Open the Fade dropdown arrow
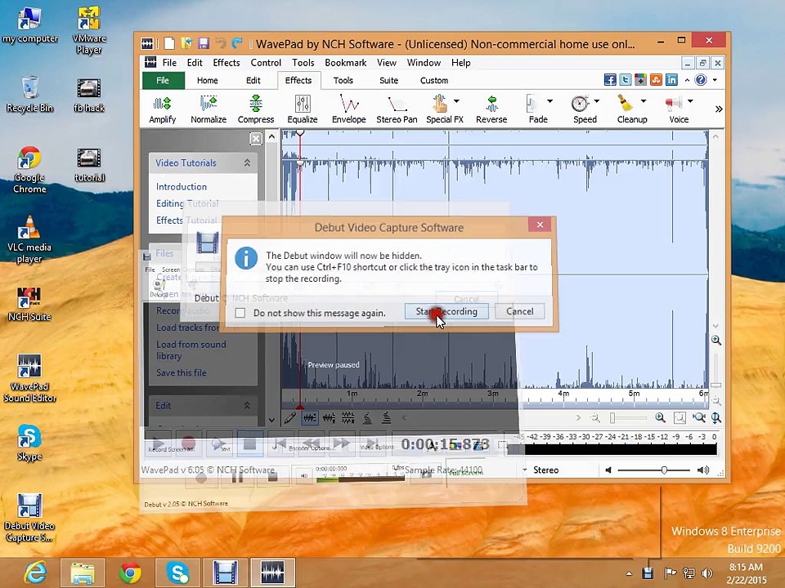The image size is (785, 588). [x=549, y=101]
